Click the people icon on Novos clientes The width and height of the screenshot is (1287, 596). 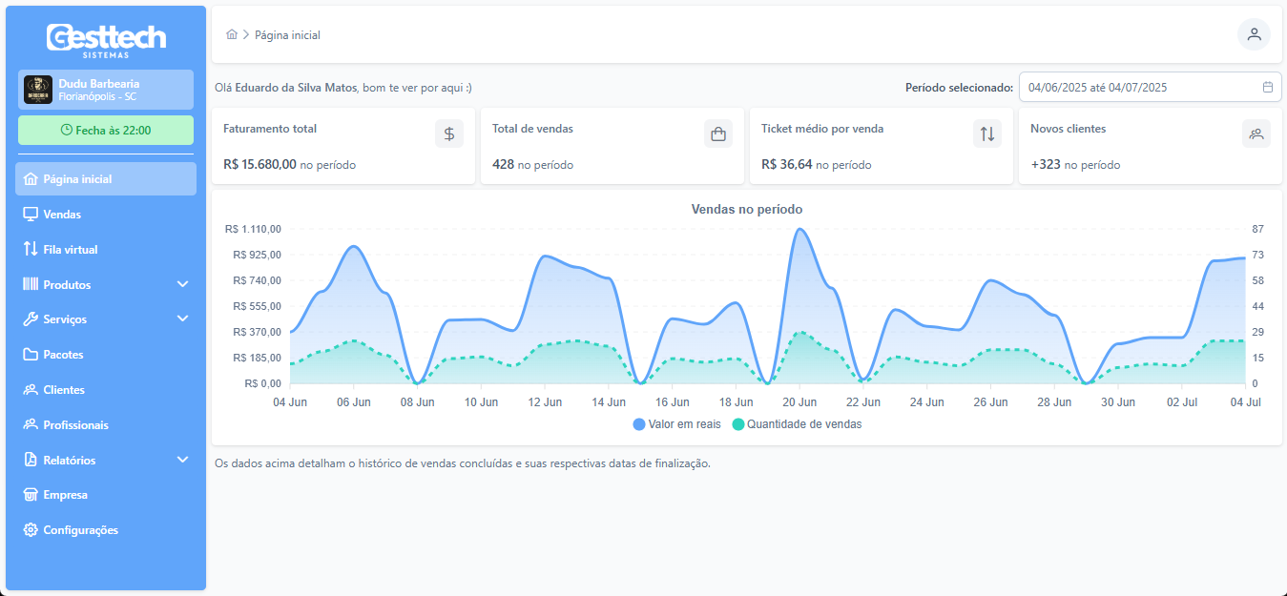1256,134
